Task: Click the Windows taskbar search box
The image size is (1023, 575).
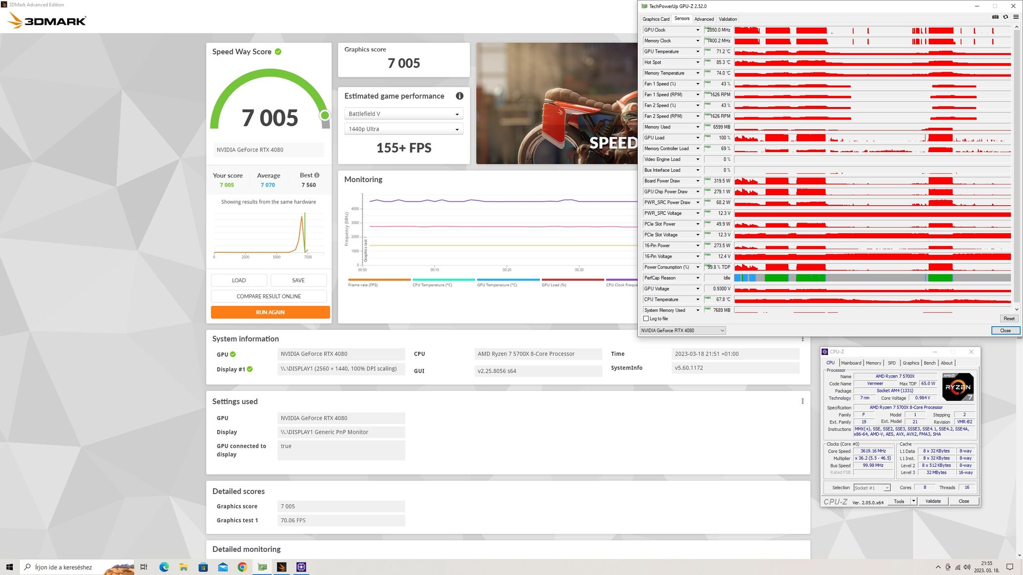Action: click(x=77, y=567)
